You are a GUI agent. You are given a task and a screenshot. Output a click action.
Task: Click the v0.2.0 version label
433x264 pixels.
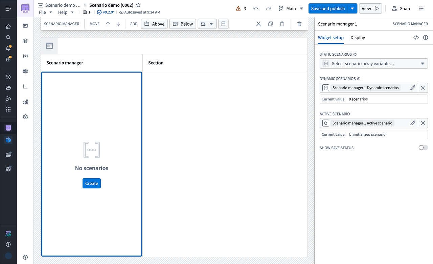[x=106, y=12]
